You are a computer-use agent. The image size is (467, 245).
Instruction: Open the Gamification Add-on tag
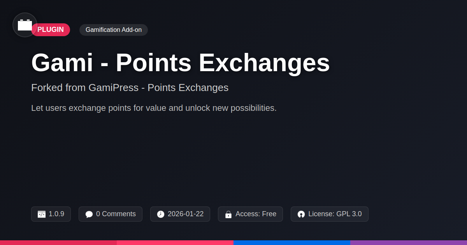point(114,30)
